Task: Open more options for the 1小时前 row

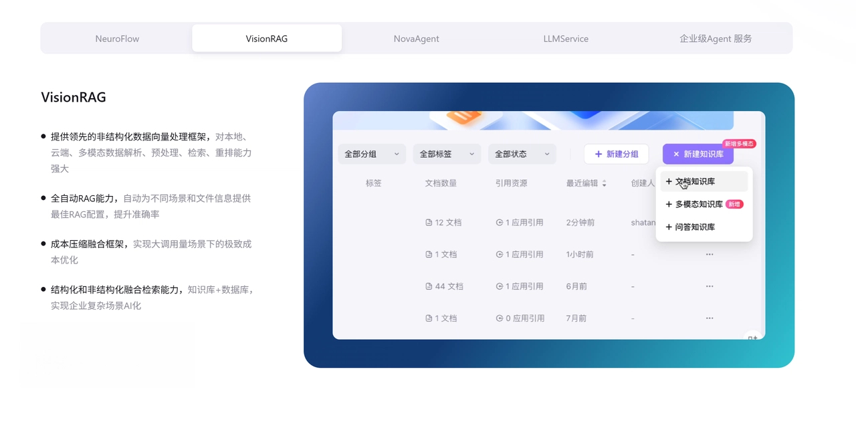Action: pyautogui.click(x=710, y=254)
